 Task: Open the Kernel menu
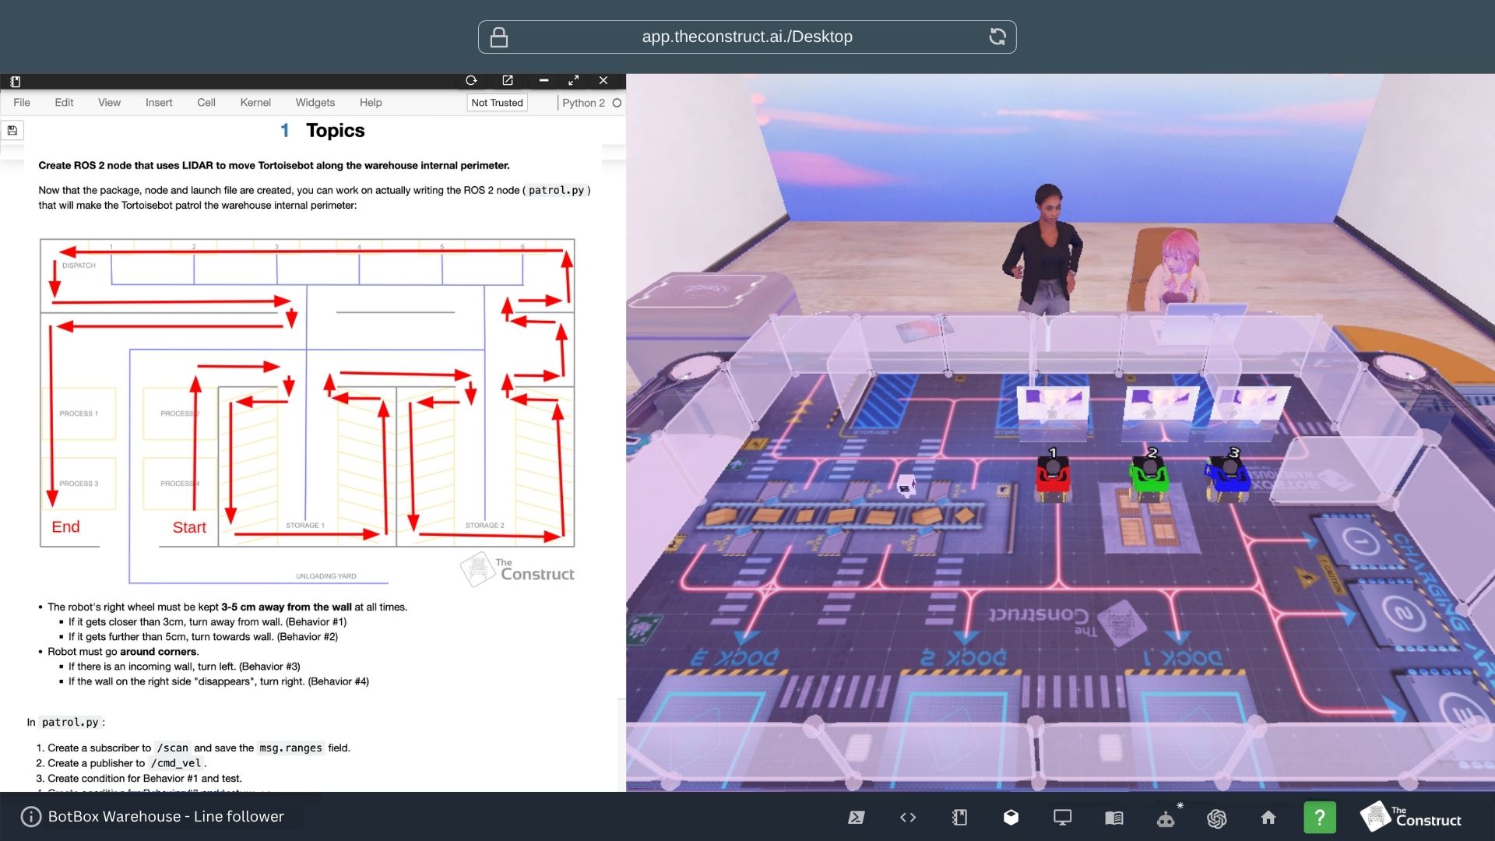click(x=255, y=102)
